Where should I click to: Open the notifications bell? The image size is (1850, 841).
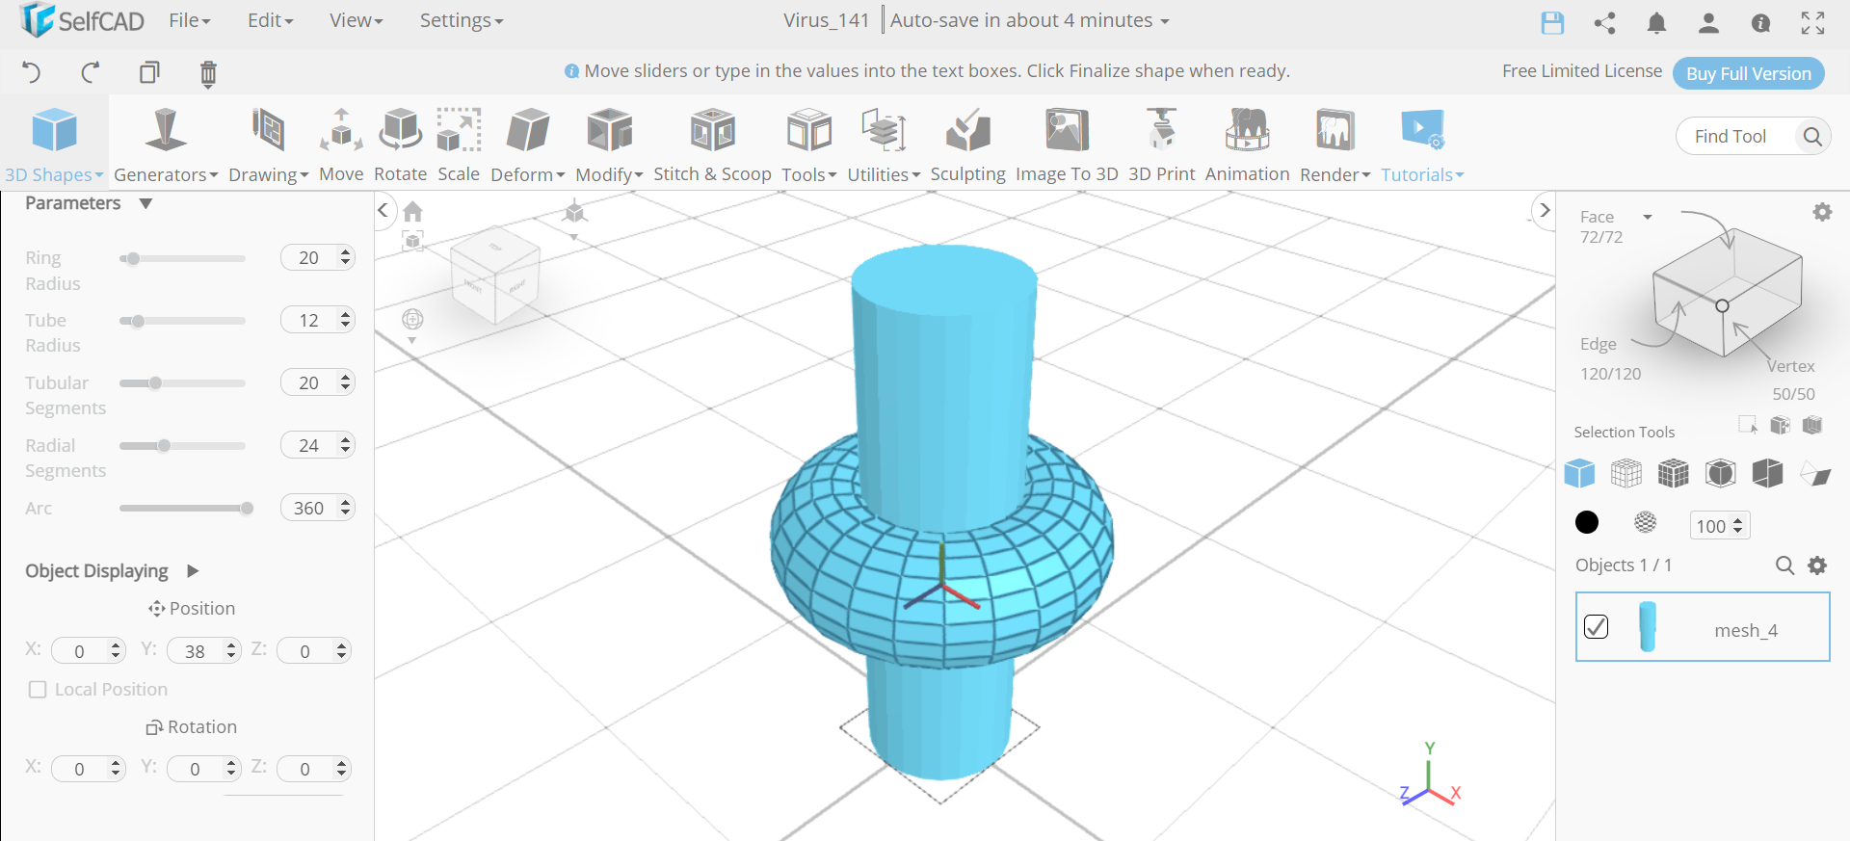1656,22
